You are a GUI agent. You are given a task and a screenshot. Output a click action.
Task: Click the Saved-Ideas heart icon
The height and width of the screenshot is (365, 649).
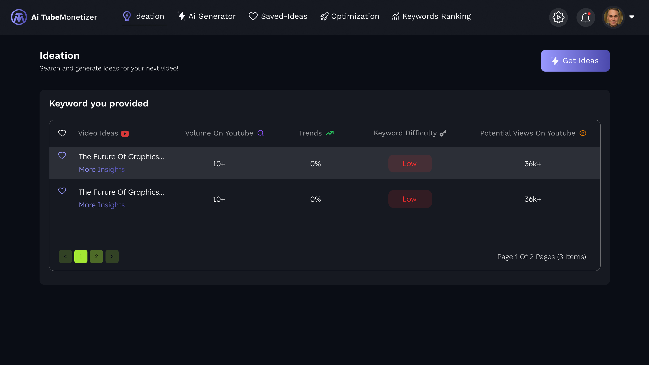pyautogui.click(x=253, y=16)
